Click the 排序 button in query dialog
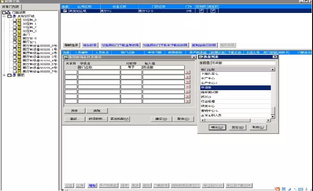 coord(74,110)
